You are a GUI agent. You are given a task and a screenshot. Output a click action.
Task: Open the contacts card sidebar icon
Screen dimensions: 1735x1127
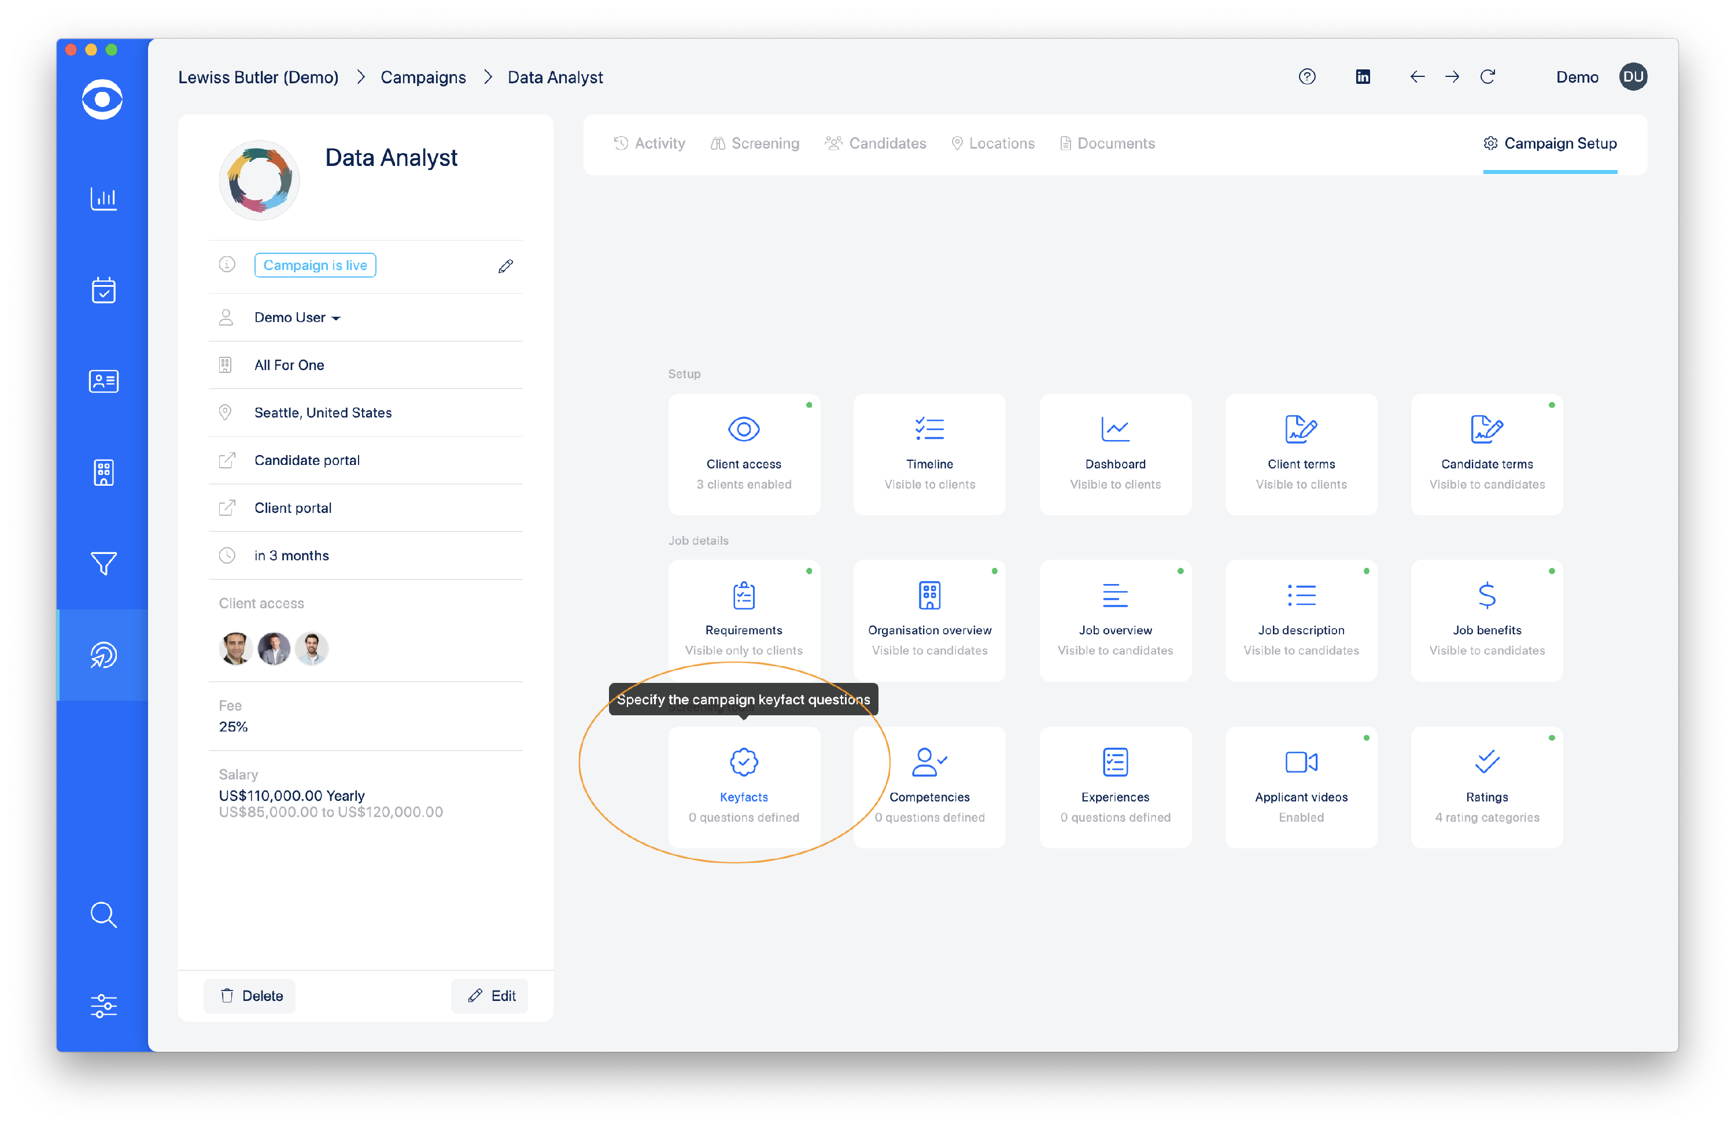(x=103, y=381)
